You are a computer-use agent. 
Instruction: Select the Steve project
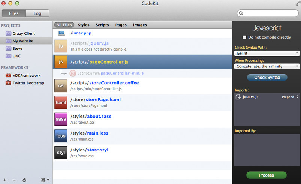[x=18, y=49]
